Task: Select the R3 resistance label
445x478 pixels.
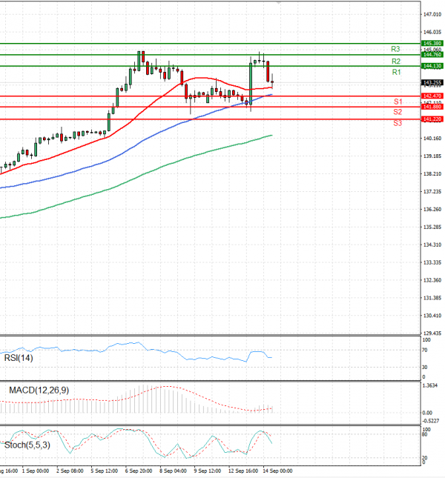Action: click(396, 49)
